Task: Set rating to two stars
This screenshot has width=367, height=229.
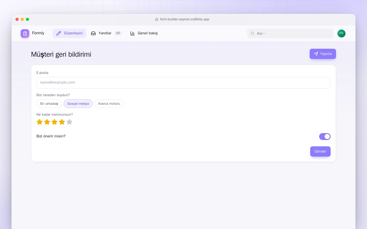Action: 47,122
